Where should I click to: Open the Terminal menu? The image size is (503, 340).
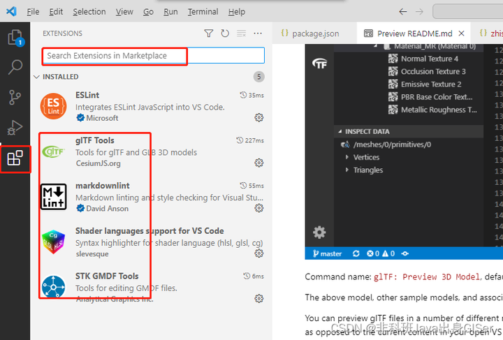[x=203, y=12]
